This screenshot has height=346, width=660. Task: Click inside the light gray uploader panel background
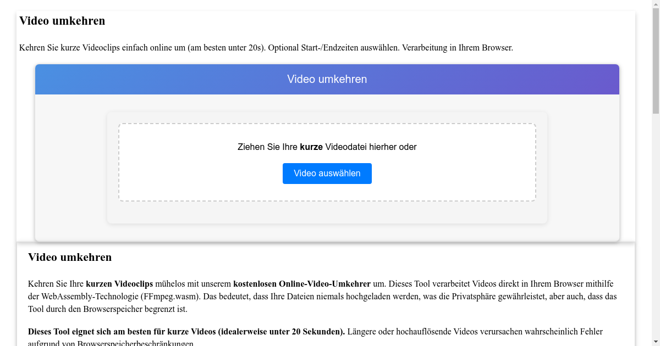66,165
